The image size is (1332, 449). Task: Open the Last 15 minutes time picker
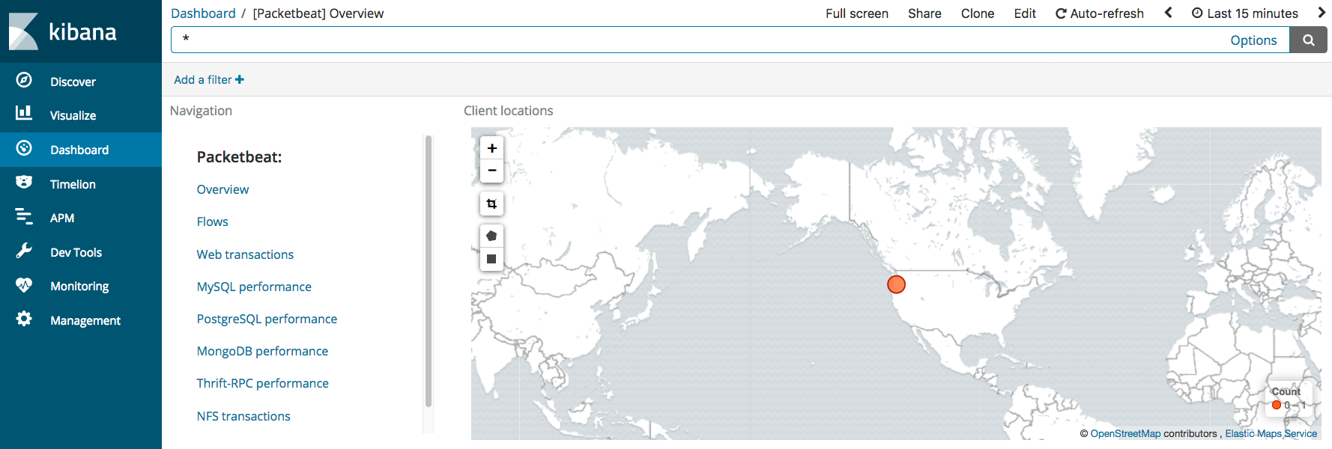coord(1244,13)
